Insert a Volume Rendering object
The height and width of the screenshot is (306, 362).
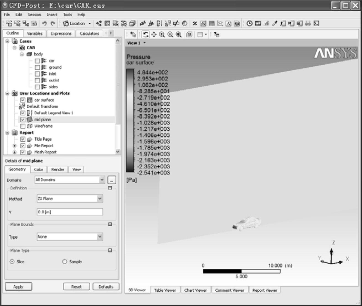[x=133, y=23]
